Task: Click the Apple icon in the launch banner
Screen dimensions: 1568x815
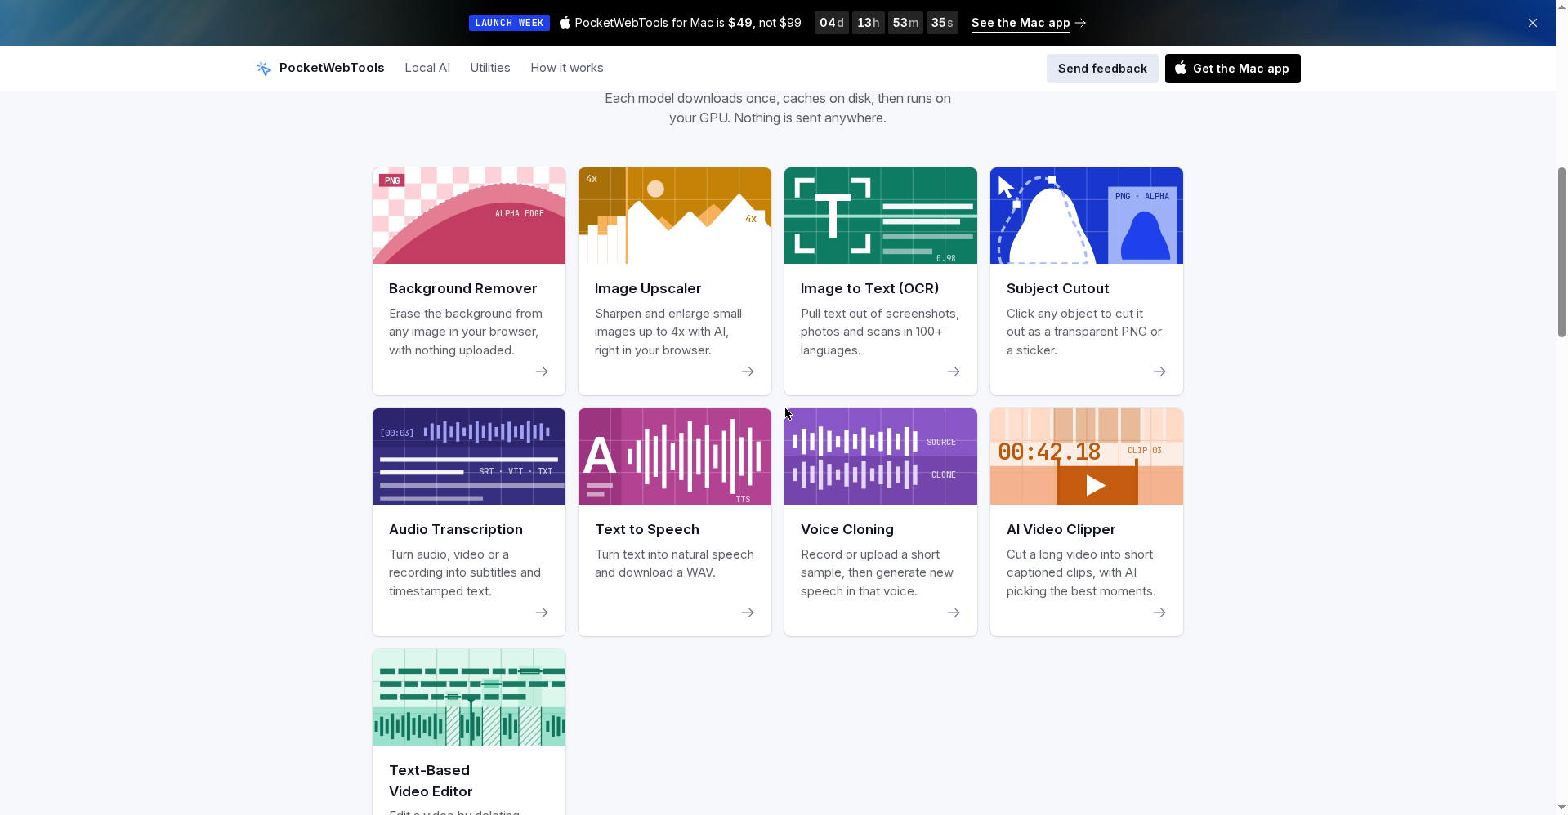Action: [565, 22]
